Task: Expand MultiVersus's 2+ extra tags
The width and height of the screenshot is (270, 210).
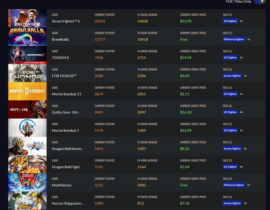Action: (249, 185)
